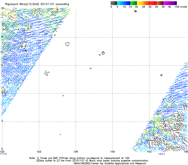
Task: Click the longitude label 159
Action: (113, 152)
